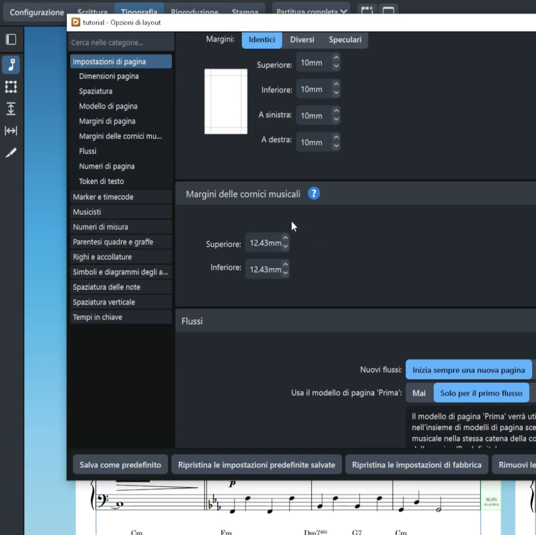
Task: Choose the Speculari margins option
Action: tap(345, 40)
